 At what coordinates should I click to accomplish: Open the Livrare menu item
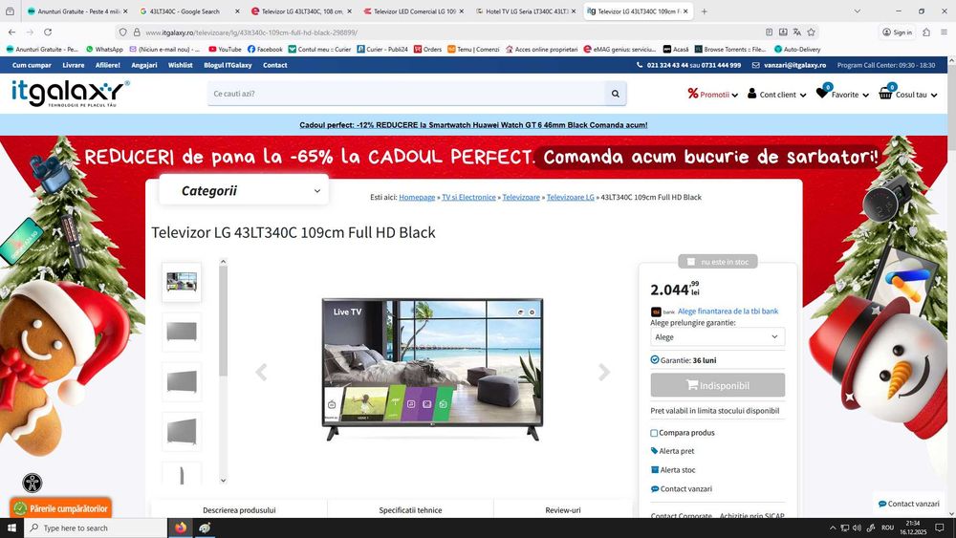tap(74, 65)
